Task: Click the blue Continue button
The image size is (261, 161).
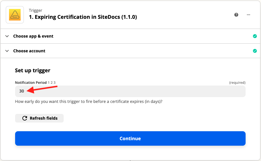Action: coord(130,138)
